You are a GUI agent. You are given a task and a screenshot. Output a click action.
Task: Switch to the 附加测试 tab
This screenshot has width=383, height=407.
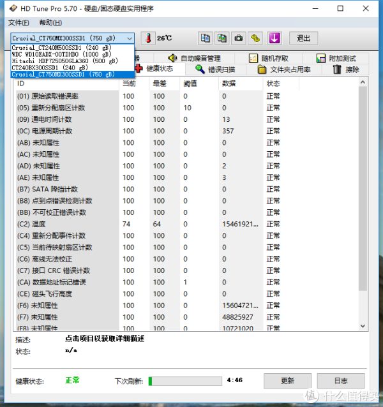(336, 58)
